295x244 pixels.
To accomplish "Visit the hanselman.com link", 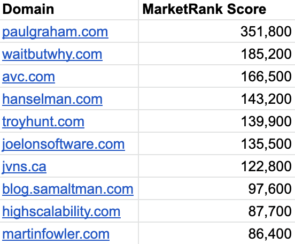I will pyautogui.click(x=52, y=99).
